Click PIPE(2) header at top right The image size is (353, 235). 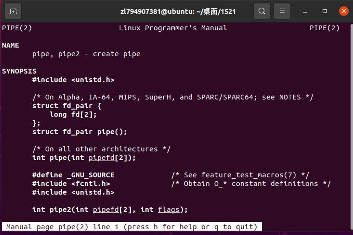click(325, 28)
